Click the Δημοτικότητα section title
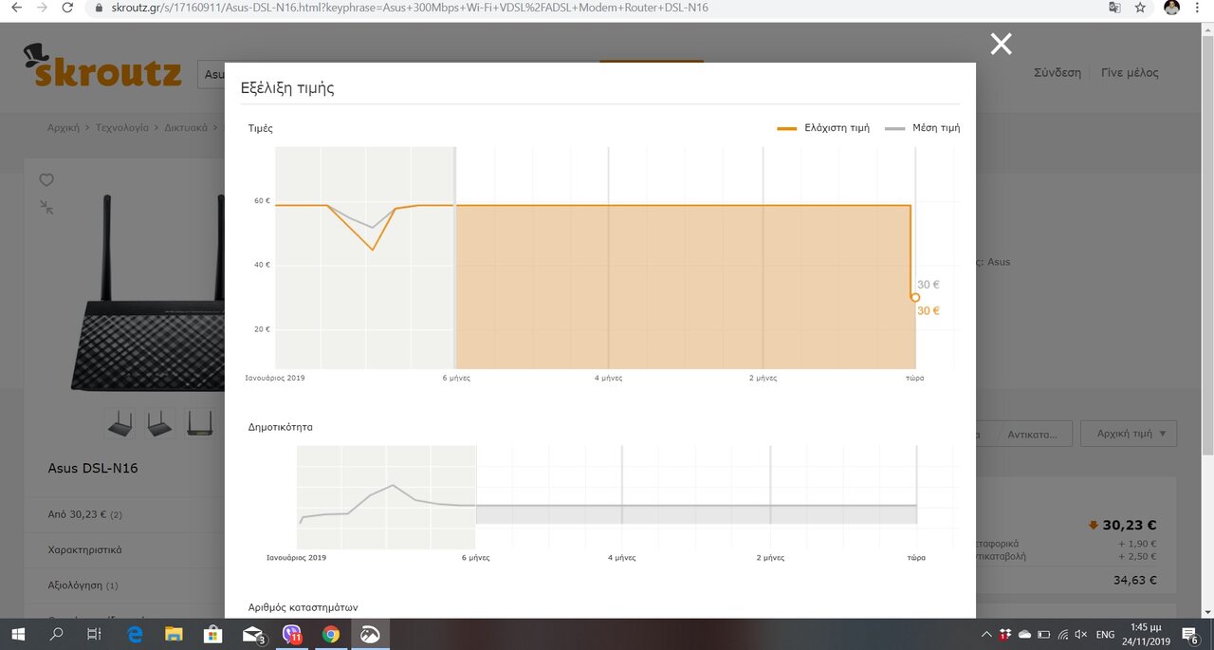This screenshot has width=1214, height=650. coord(281,427)
